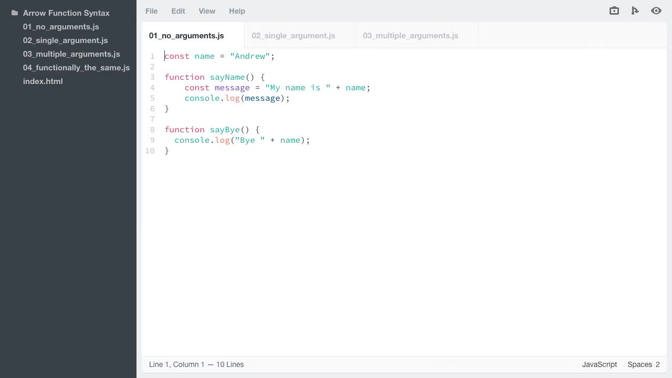Click the camera screenshot icon
The image size is (672, 378).
614,10
